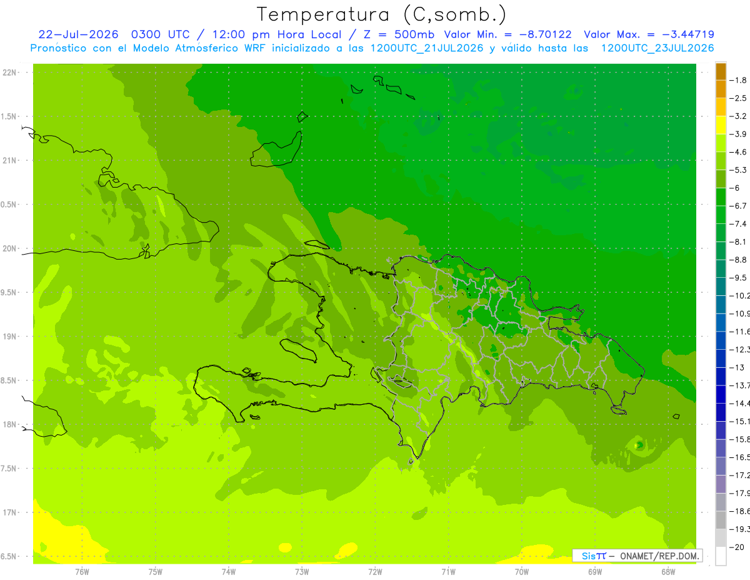The width and height of the screenshot is (750, 580).
Task: Click the purple swatch between -17.2 and -17.9
Action: 721,484
